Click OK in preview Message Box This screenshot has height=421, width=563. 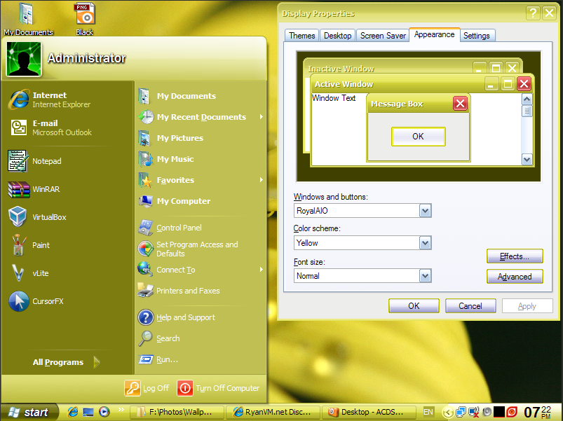[x=419, y=137]
